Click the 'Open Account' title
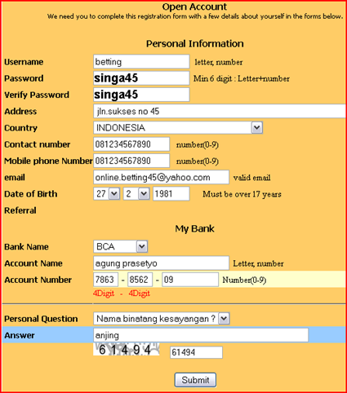This screenshot has height=393, width=347. coord(194,7)
